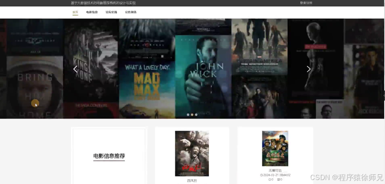The height and width of the screenshot is (184, 385).
Task: Open 无懈可击 movie poster thumbnail
Action: [x=275, y=148]
